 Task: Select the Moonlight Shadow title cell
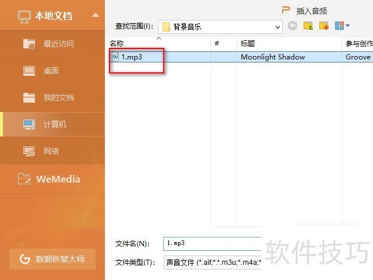click(273, 57)
